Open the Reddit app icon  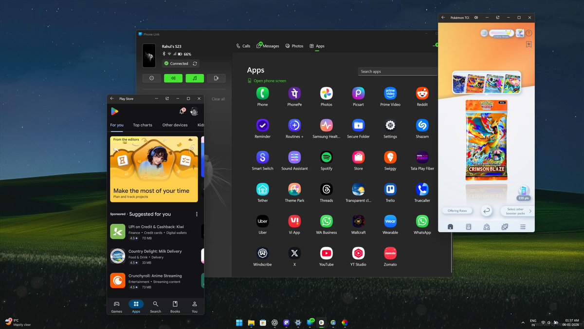(x=422, y=93)
